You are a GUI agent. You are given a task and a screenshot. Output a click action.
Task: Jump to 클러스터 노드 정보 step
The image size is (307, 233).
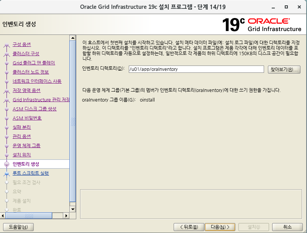point(31,72)
